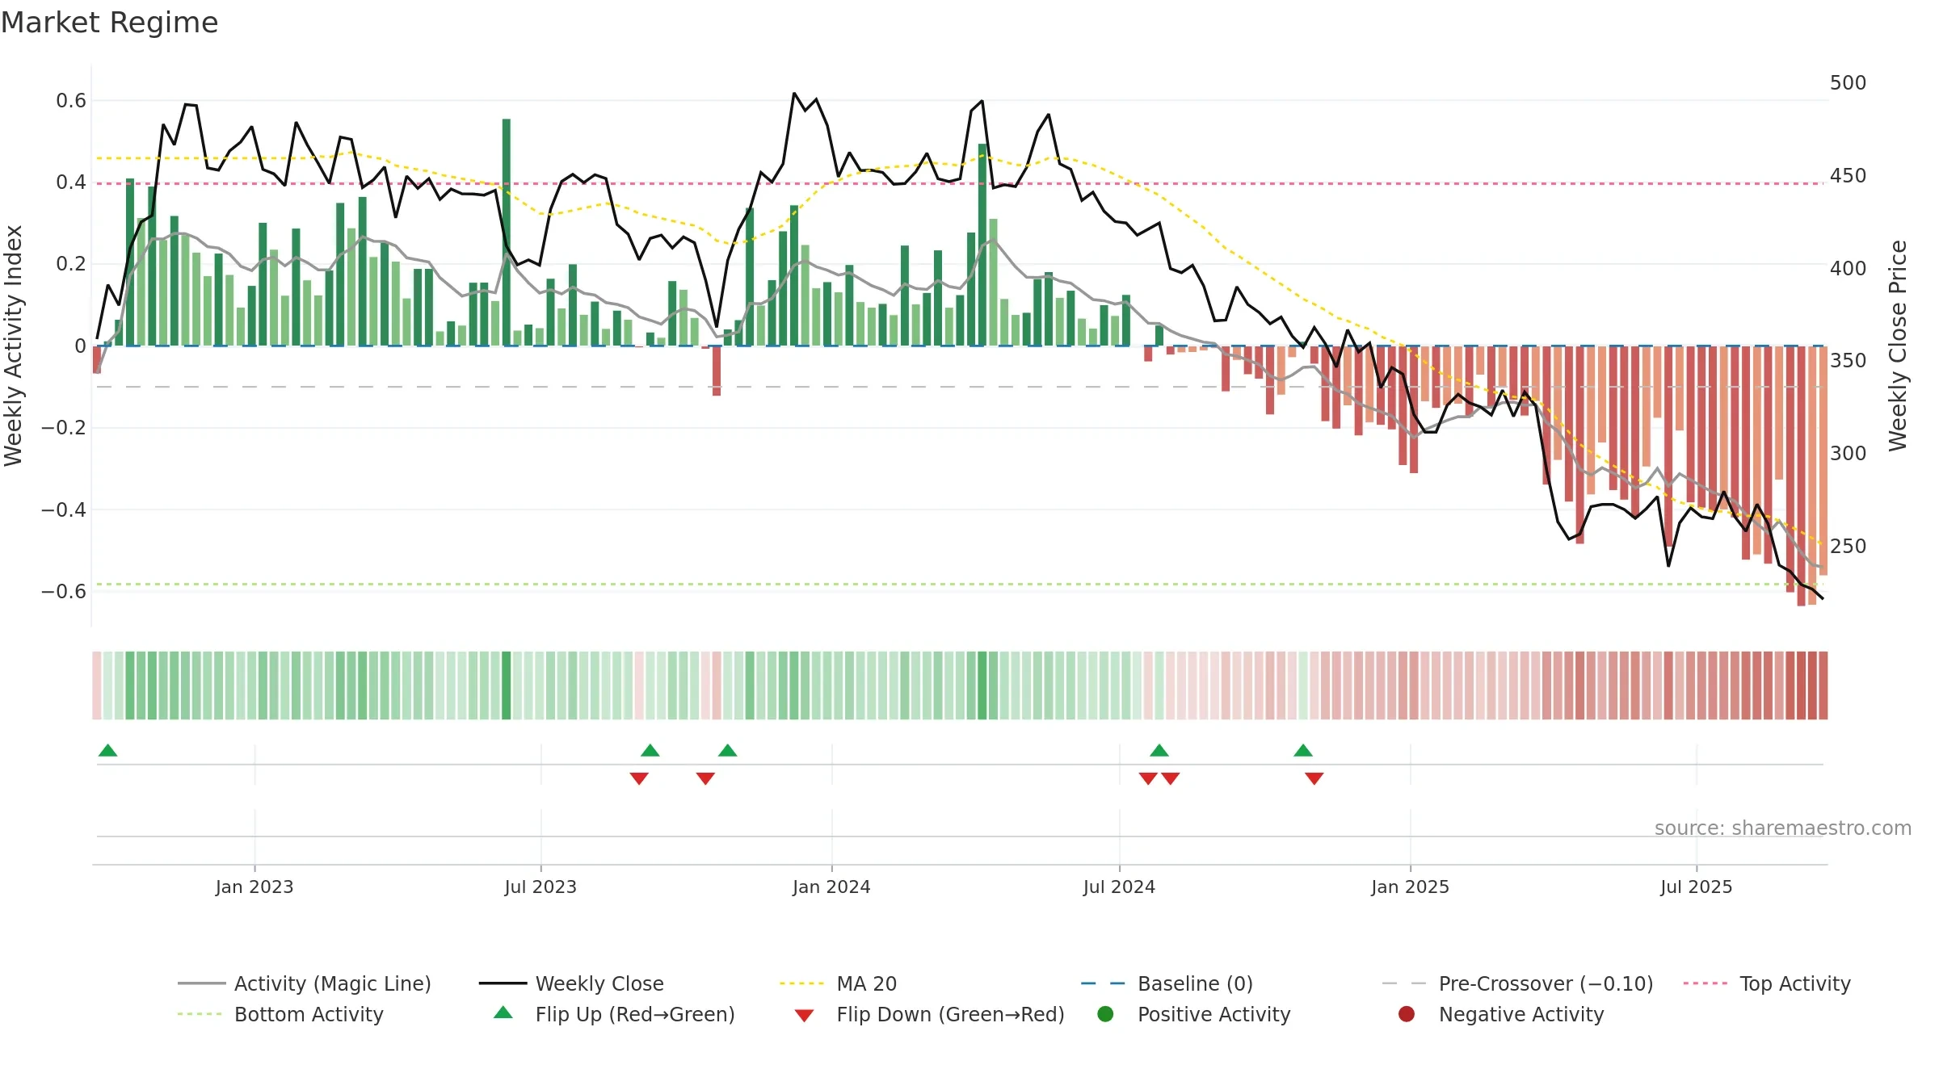This screenshot has height=1090, width=1939.
Task: Click the Weekly Activity Index axis title
Action: (x=14, y=346)
